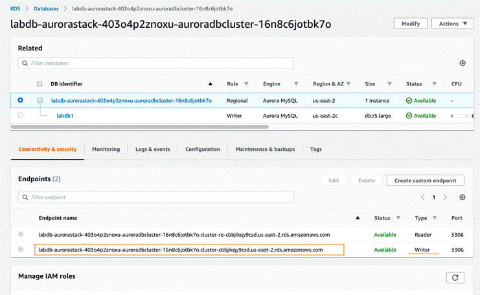Click the Reader type cell in Endpoints
This screenshot has height=295, width=480.
click(423, 235)
